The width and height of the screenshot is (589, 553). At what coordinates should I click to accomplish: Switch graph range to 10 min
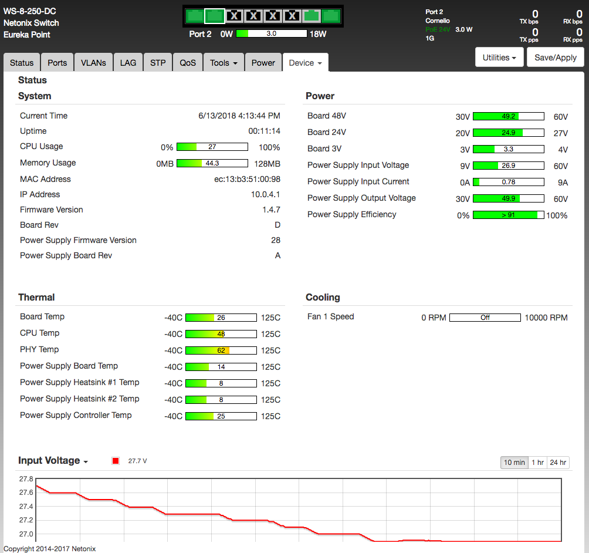point(514,463)
